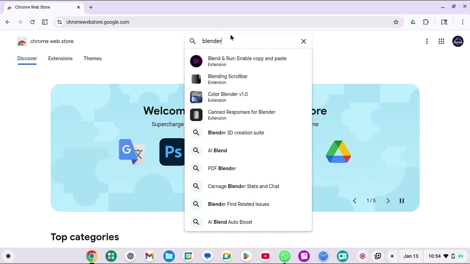The height and width of the screenshot is (264, 470).
Task: Open the ChromeOS launcher button
Action: [8, 256]
